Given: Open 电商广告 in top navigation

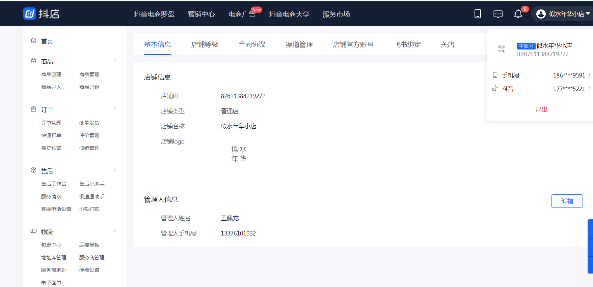Looking at the screenshot, I should coord(242,14).
